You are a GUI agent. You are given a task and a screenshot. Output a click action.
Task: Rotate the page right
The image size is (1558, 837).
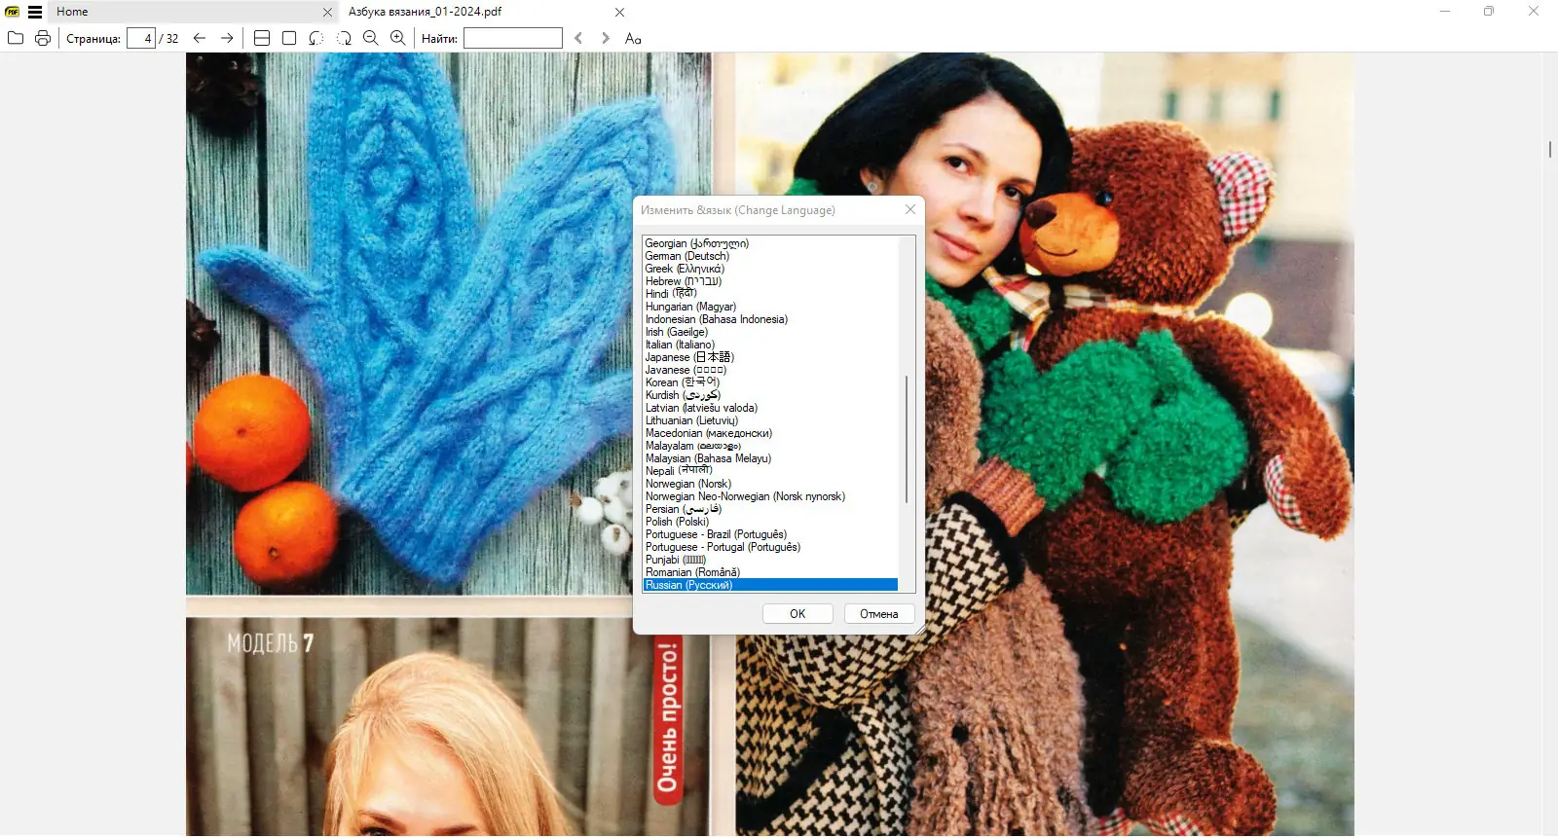point(344,38)
